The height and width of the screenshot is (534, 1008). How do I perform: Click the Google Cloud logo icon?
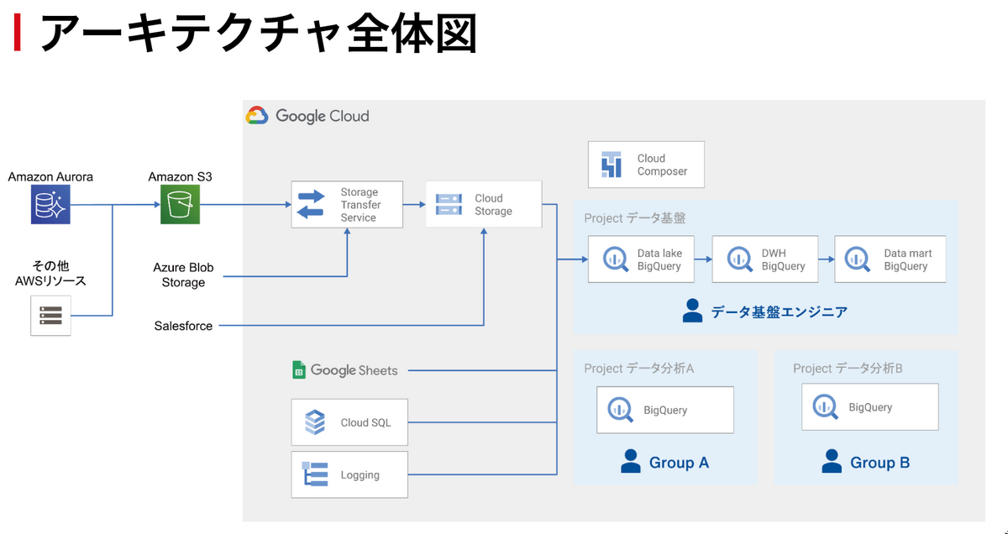[257, 116]
